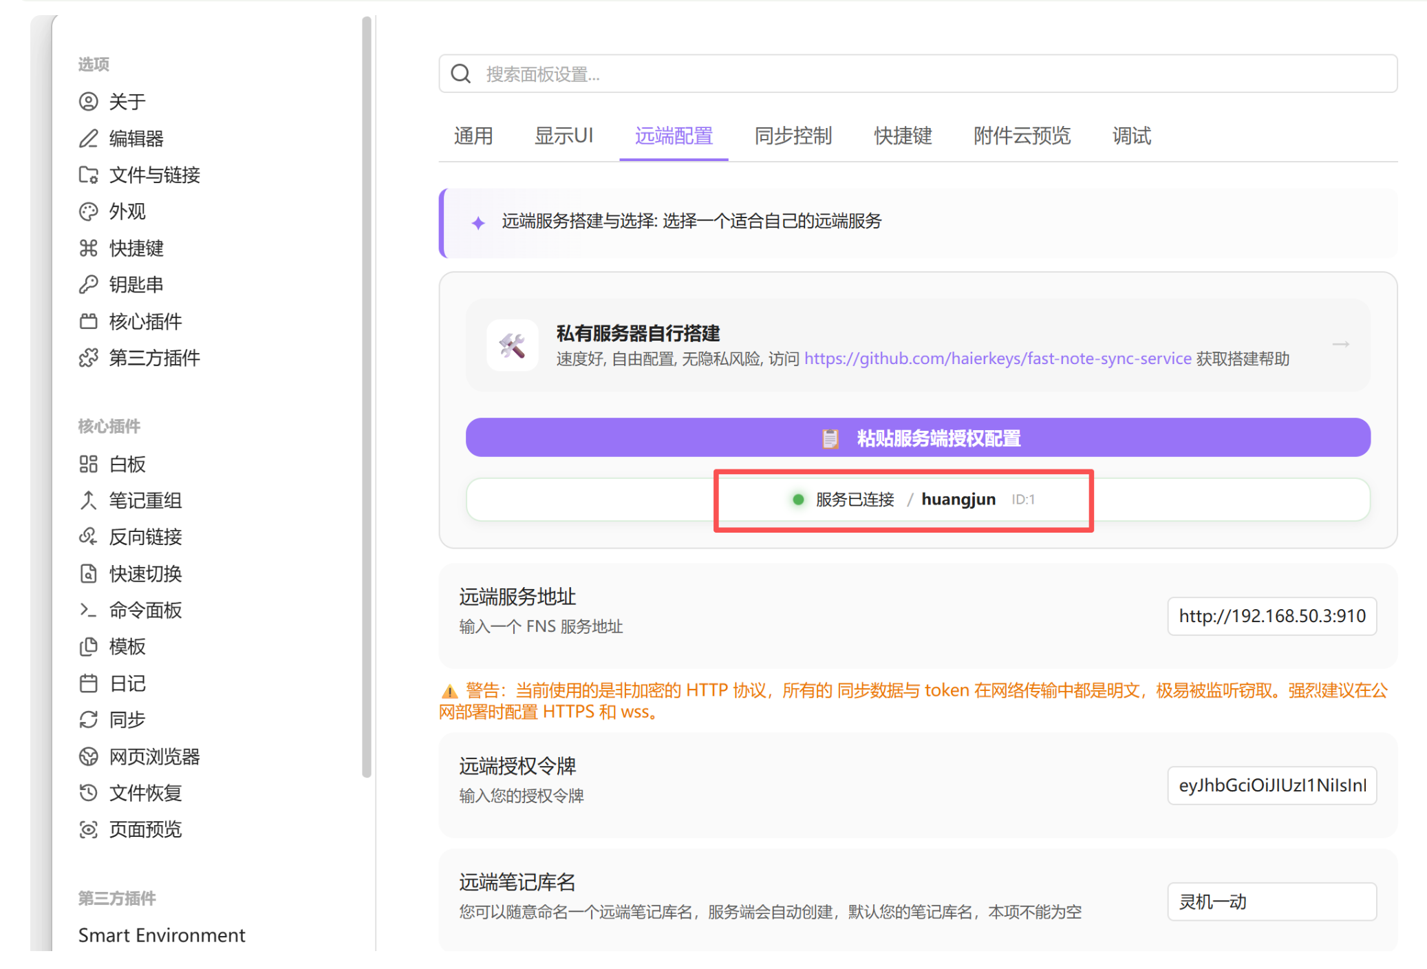Click the 命令面板 terminal icon

coord(88,610)
